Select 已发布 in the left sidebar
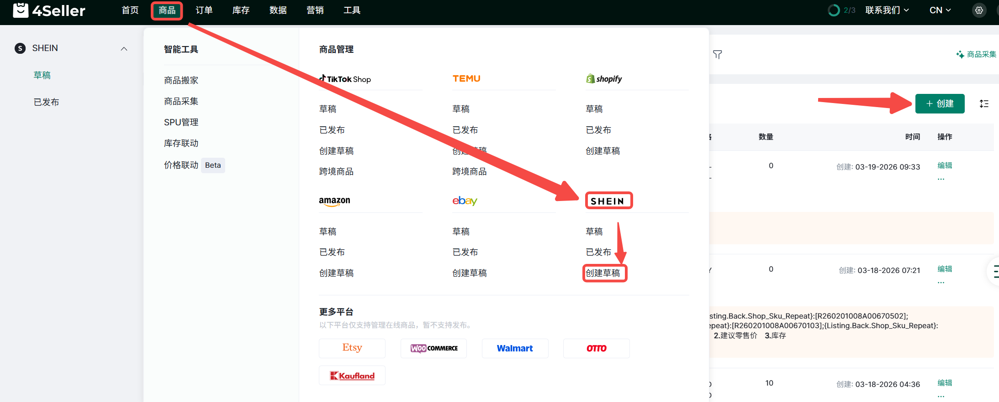 pos(46,102)
